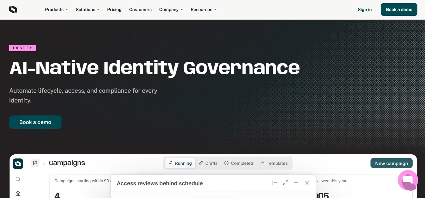Screen dimensions: 425x198
Task: Minimize the Access reviews panel
Action: (296, 183)
